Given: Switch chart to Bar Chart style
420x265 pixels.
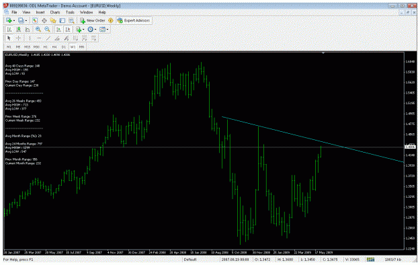Looking at the screenshot, I should click(x=9, y=30).
